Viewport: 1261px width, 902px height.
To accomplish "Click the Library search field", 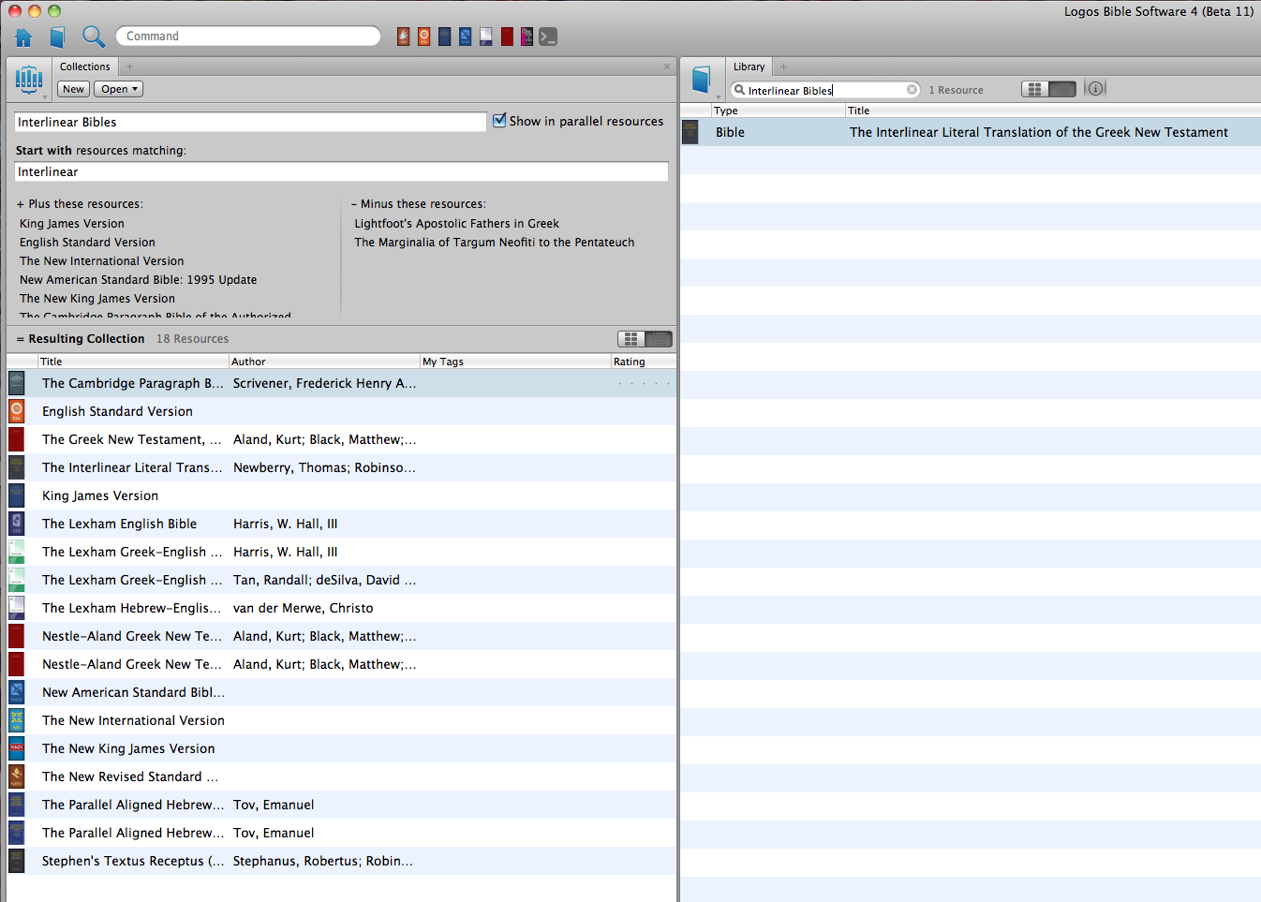I will pyautogui.click(x=825, y=90).
